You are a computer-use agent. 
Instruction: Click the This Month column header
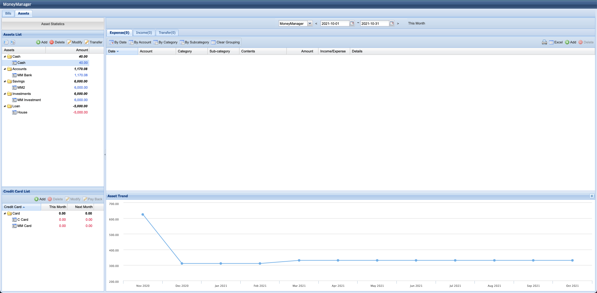pos(54,207)
